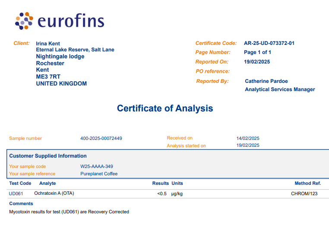
Task: Click the Certificate of Analysis heading
Action: point(165,108)
